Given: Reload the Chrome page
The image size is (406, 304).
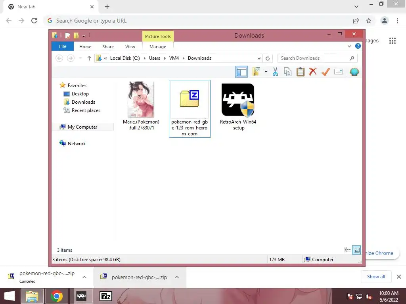Looking at the screenshot, I should pos(34,21).
